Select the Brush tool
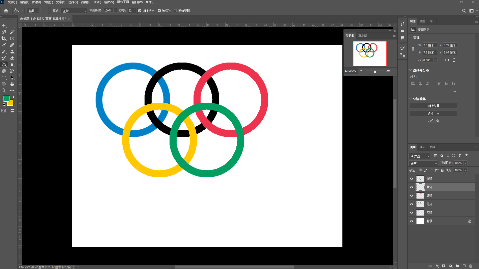This screenshot has height=269, width=479. [x=4, y=52]
